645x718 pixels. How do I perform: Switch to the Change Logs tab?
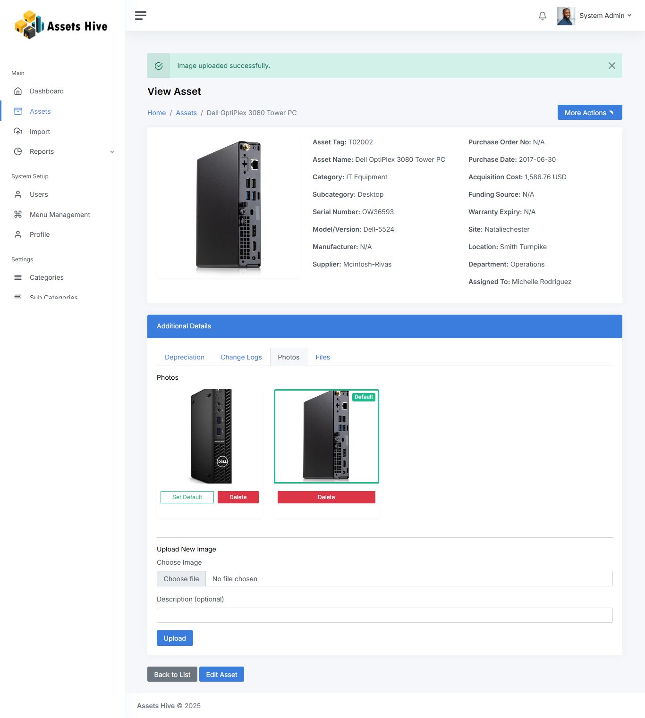(x=241, y=357)
